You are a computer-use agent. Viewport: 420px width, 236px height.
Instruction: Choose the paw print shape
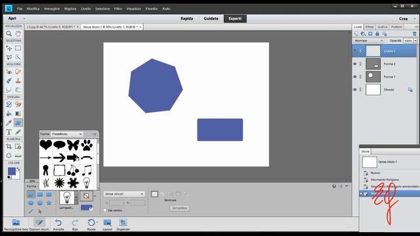tap(87, 145)
